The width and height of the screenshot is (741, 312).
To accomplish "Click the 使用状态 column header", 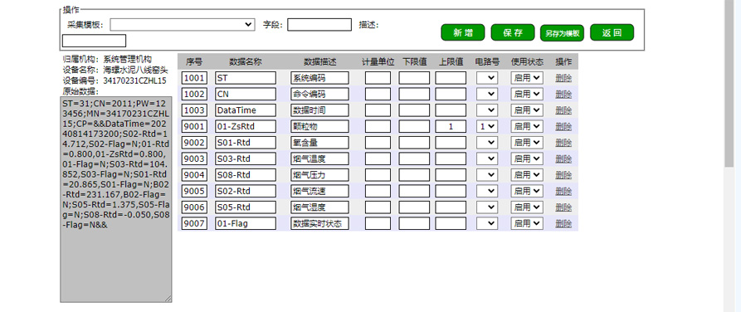I will (x=527, y=61).
